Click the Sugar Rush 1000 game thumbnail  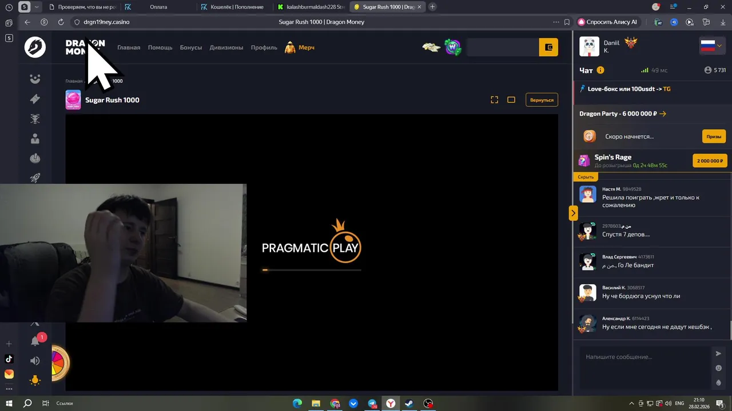(73, 100)
